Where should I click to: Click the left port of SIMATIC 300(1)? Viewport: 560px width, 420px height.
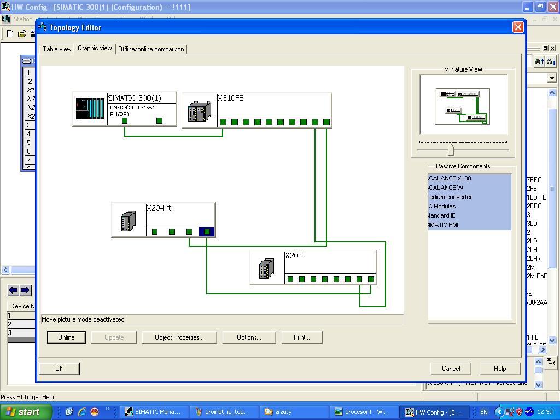click(x=125, y=121)
